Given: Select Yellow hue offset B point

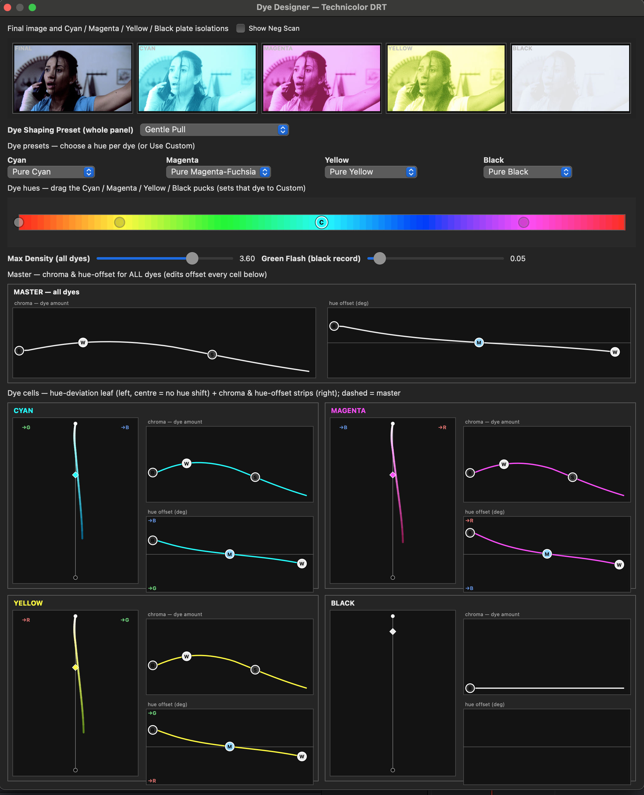Looking at the screenshot, I should [x=153, y=730].
